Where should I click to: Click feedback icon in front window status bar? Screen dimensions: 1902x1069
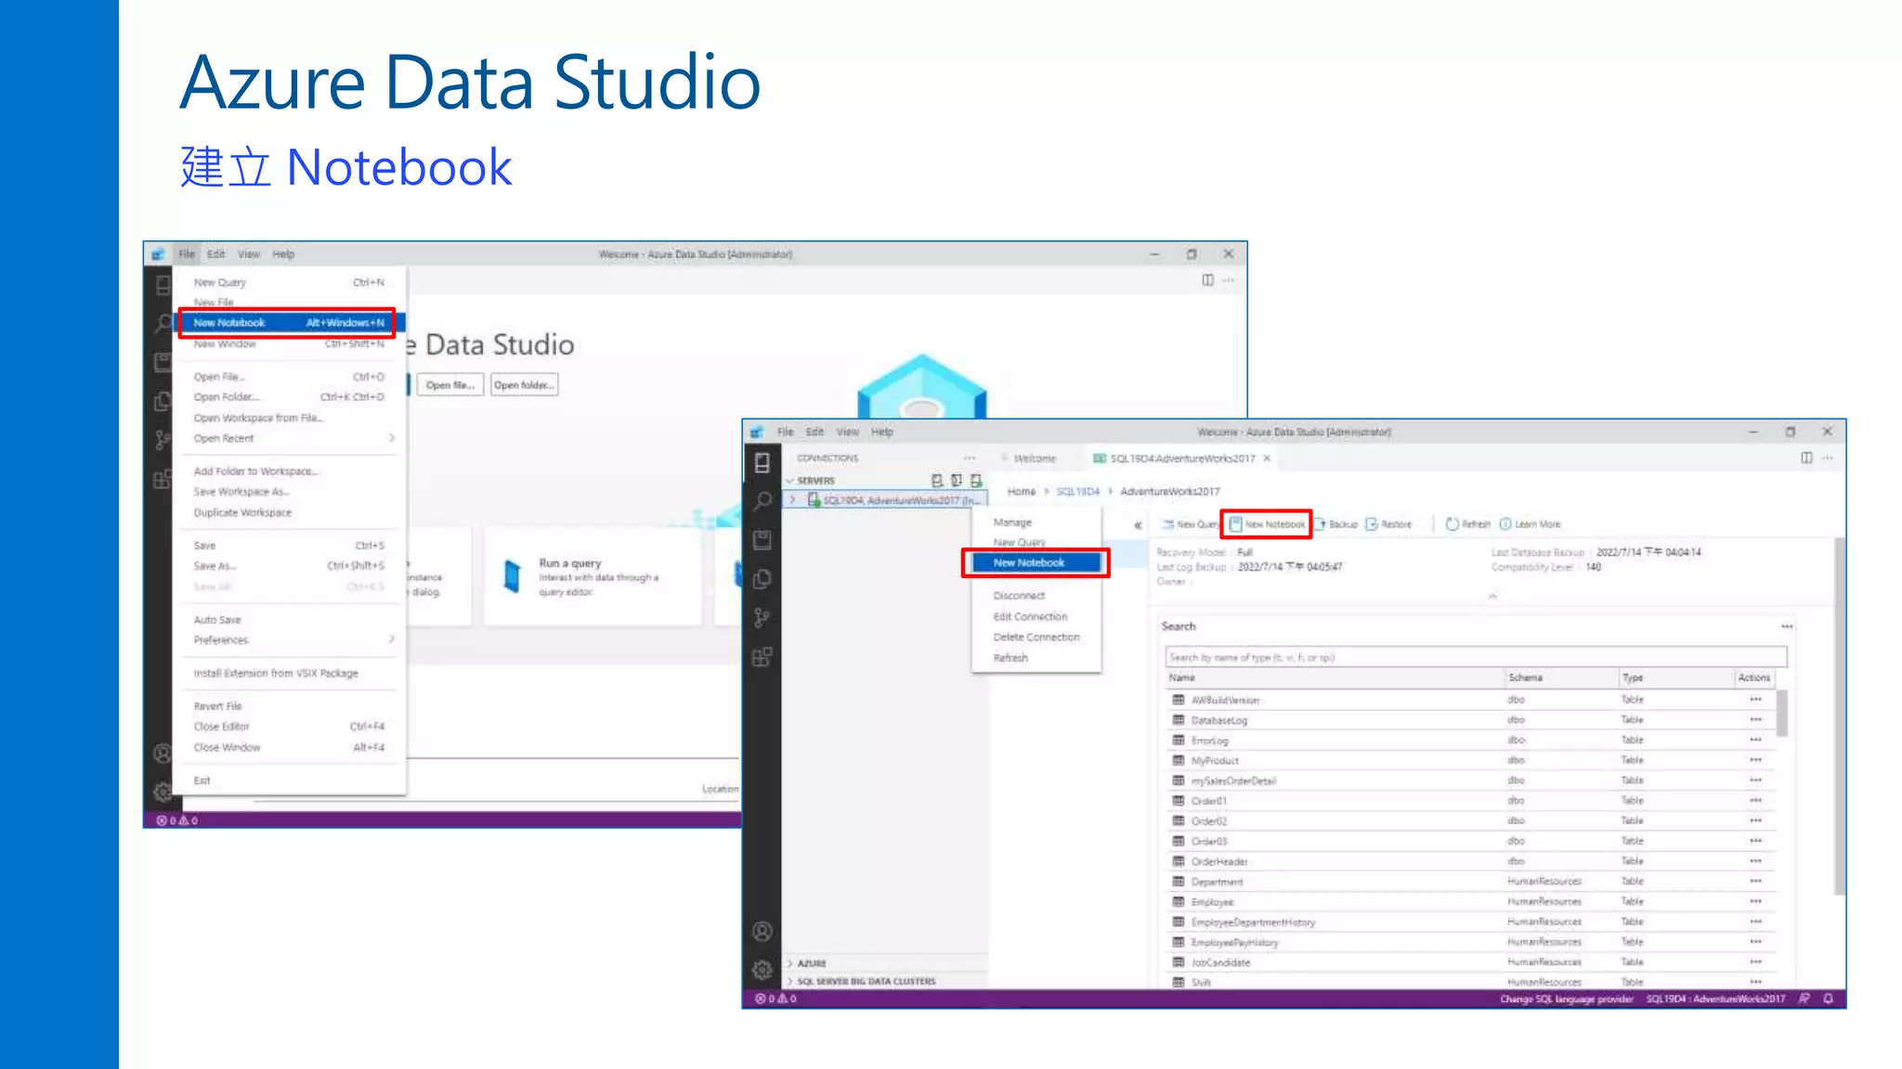(1804, 999)
